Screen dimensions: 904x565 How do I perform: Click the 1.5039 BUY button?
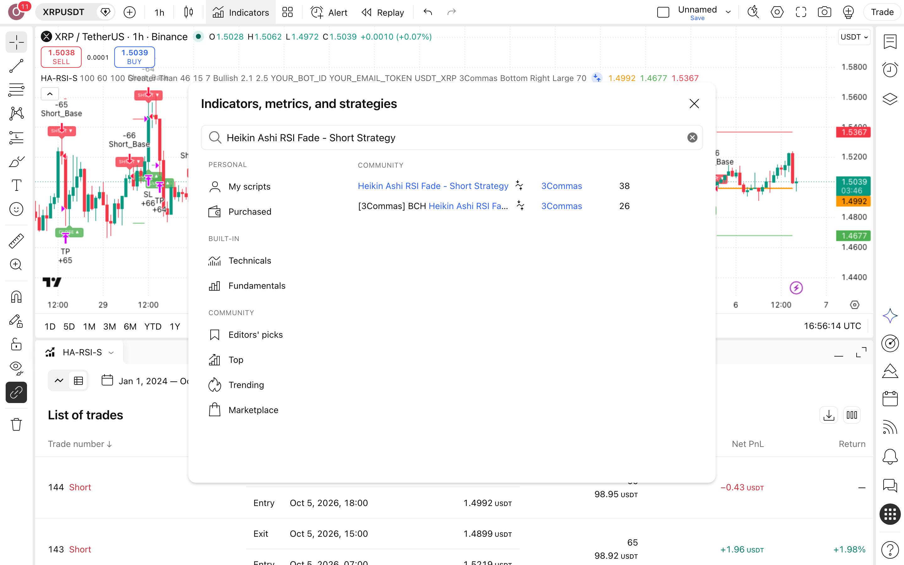point(134,57)
